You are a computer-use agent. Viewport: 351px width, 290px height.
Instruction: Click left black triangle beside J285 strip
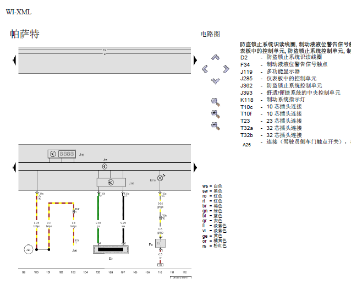[x=14, y=167]
